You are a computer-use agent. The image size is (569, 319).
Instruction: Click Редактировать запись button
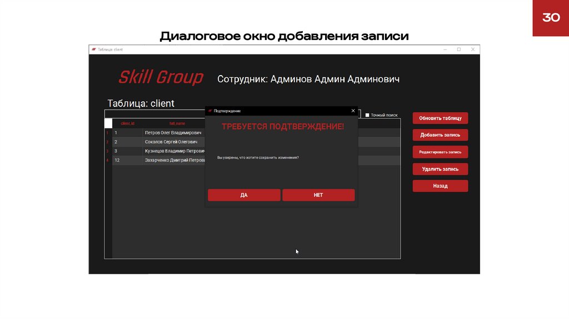pos(440,152)
